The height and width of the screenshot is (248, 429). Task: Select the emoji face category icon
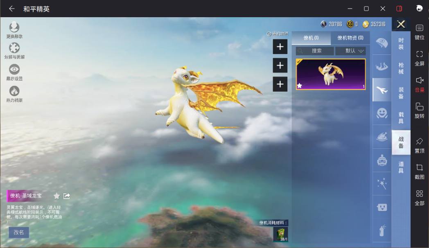tap(382, 113)
